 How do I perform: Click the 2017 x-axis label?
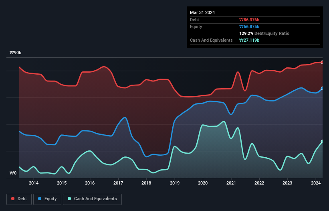[x=118, y=183]
